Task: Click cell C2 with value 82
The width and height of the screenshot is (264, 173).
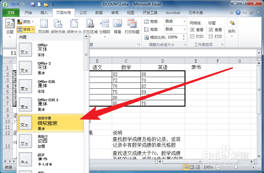Action: click(x=126, y=74)
